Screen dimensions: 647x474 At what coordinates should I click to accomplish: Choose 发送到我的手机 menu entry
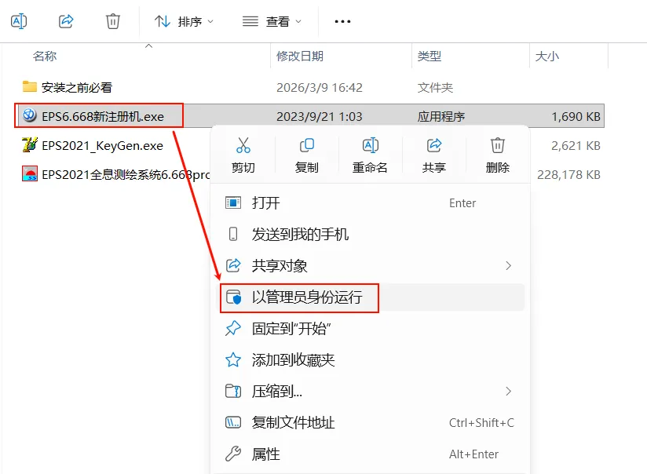[x=371, y=235]
